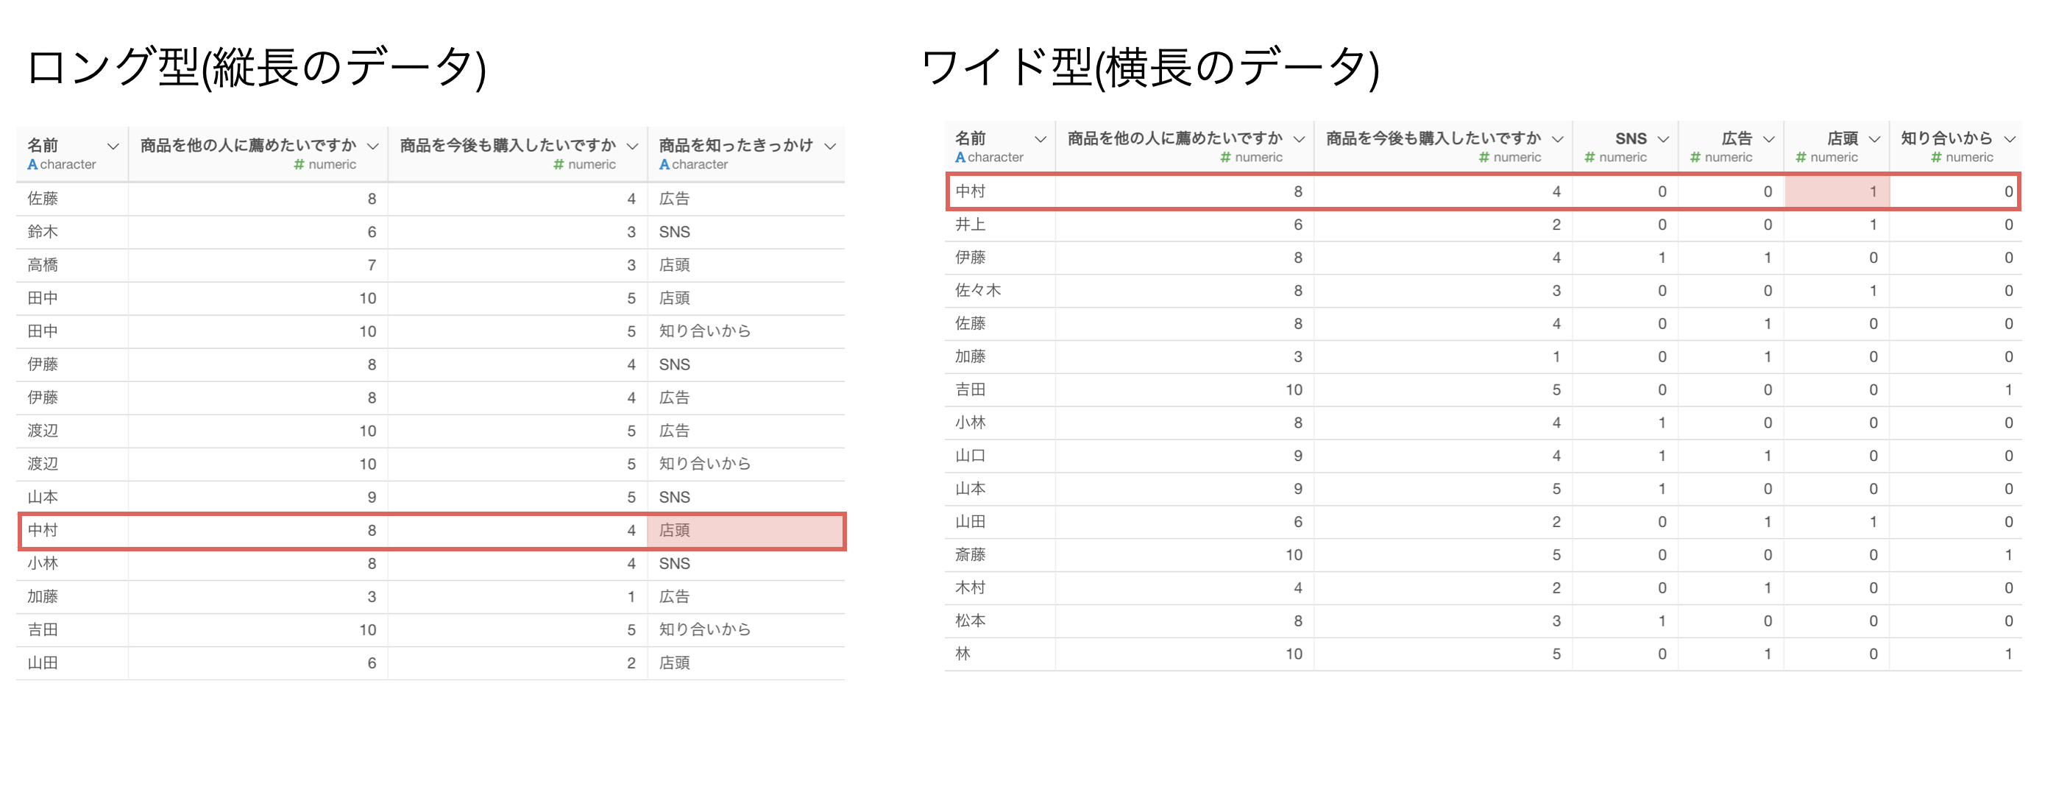Select 知り合いから cell in long-format 吉田 row
This screenshot has width=2056, height=798.
coord(745,630)
